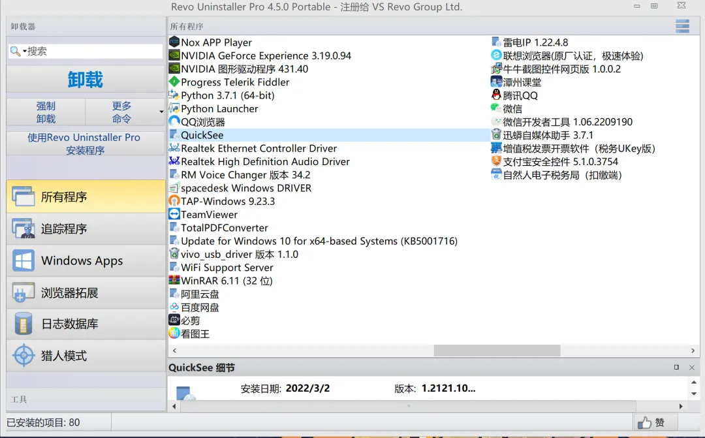
Task: Click the 已安装的项目: 80 status text
Action: point(43,422)
